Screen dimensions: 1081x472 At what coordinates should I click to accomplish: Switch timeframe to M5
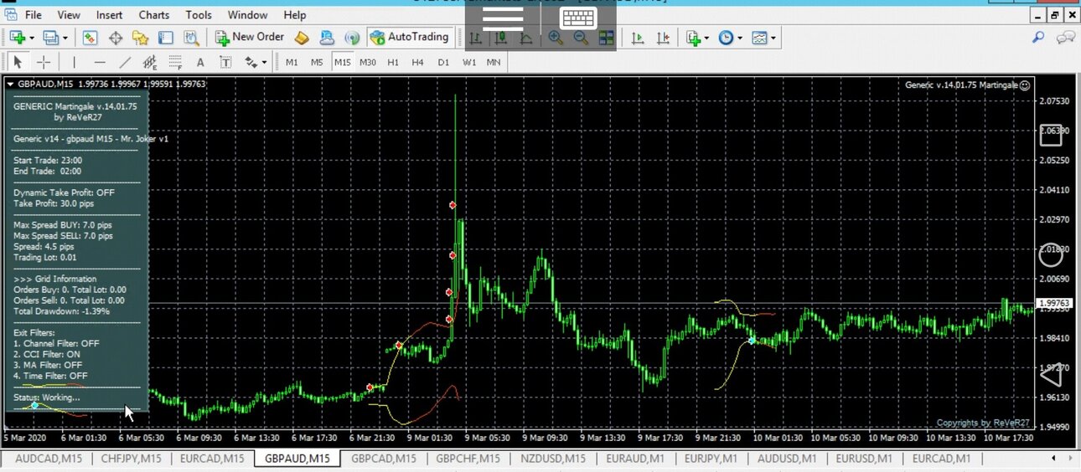coord(317,62)
